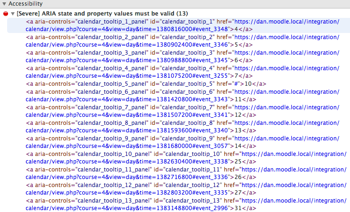The height and width of the screenshot is (212, 350).
Task: Click the URL ending with event_3336
Action: pyautogui.click(x=127, y=177)
